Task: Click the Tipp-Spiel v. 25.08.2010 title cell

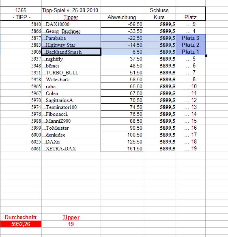Action: (71, 10)
